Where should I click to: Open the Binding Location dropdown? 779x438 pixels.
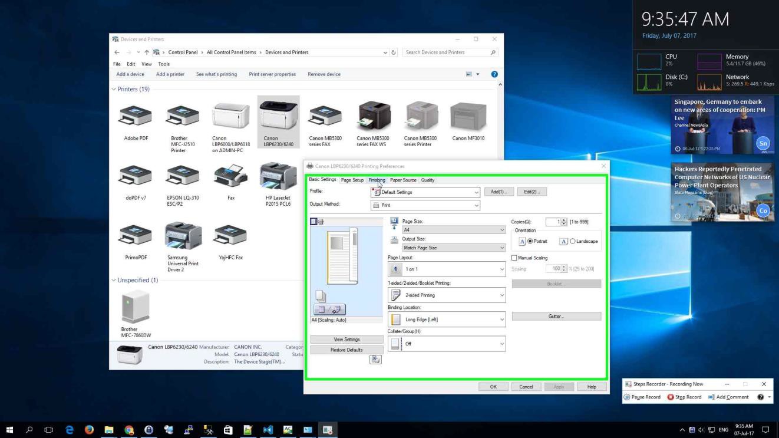coord(447,320)
